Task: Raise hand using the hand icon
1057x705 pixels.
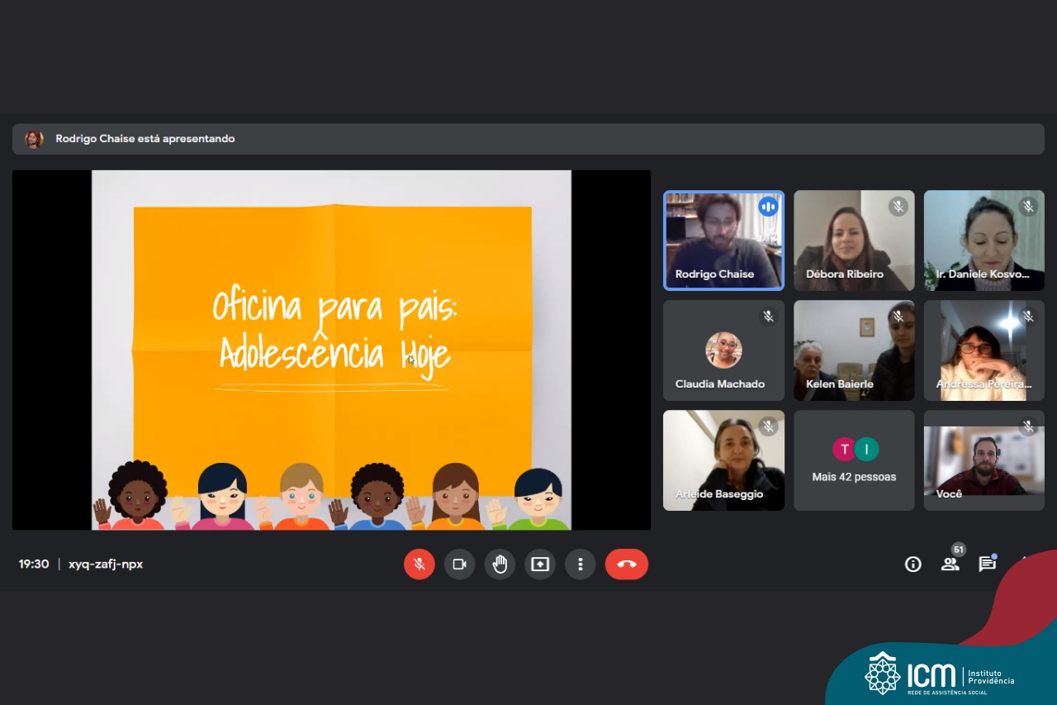Action: point(500,564)
